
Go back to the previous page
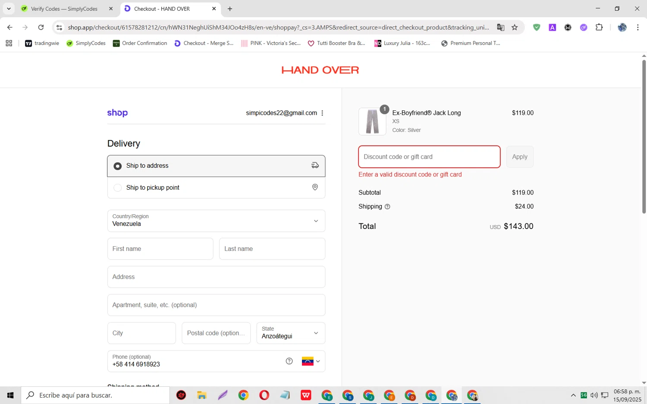(9, 27)
